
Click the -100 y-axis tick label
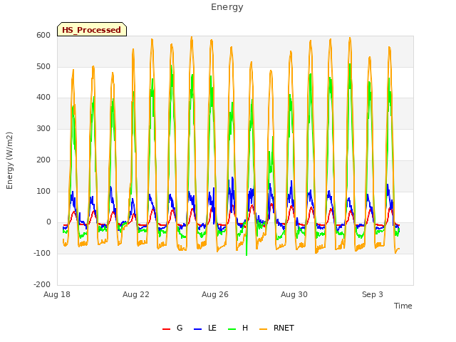pyautogui.click(x=42, y=254)
